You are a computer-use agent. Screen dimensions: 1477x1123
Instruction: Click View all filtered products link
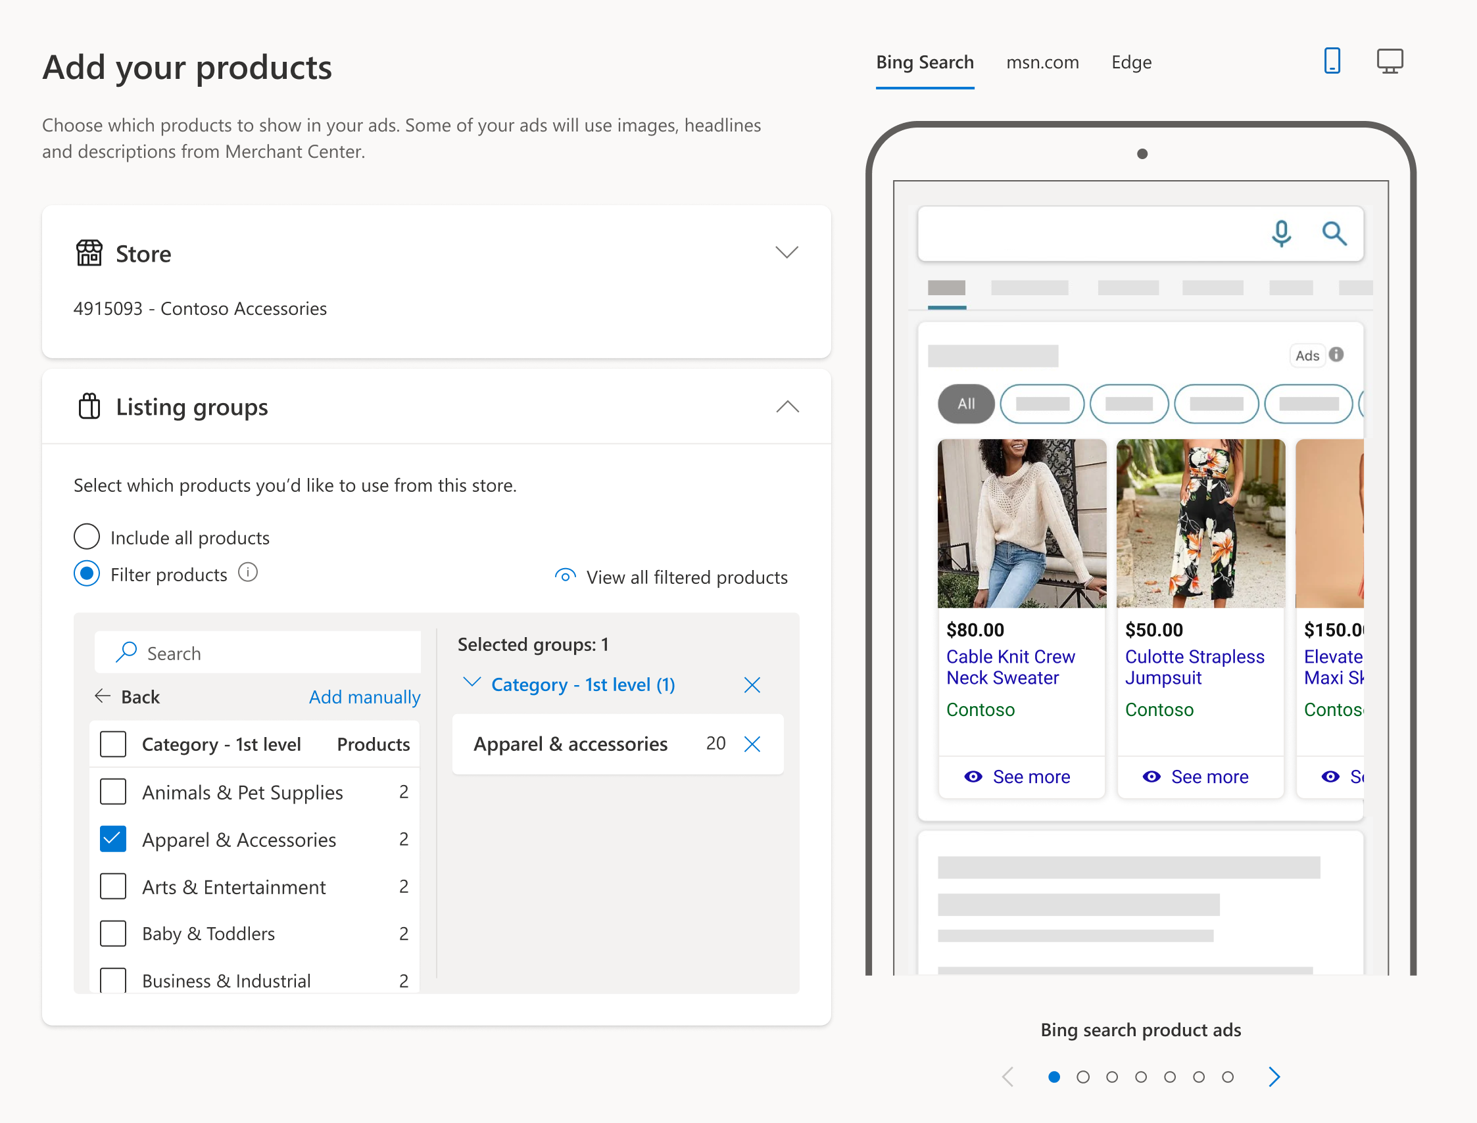[x=687, y=577]
